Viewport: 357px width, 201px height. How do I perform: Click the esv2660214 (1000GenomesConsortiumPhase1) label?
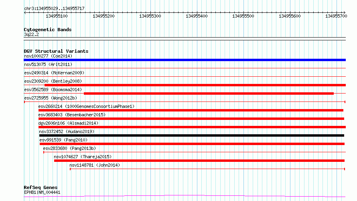[86, 106]
